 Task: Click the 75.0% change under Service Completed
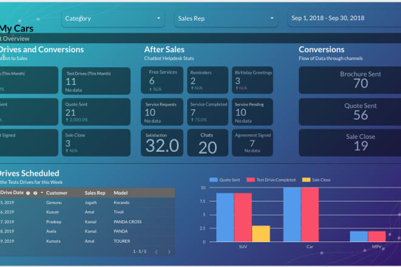pyautogui.click(x=199, y=120)
